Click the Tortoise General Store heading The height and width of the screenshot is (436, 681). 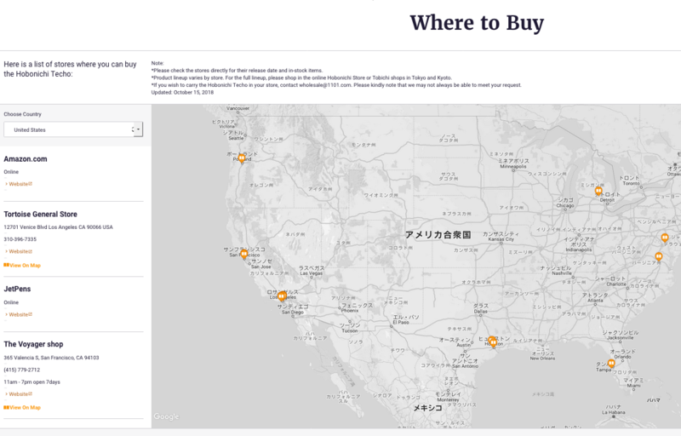point(52,215)
